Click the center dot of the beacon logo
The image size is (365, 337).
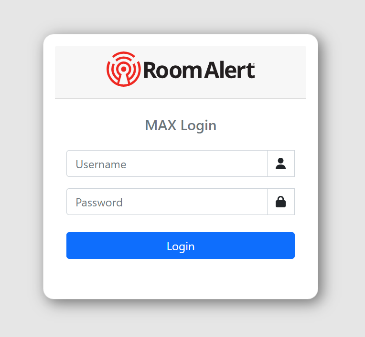pos(124,69)
